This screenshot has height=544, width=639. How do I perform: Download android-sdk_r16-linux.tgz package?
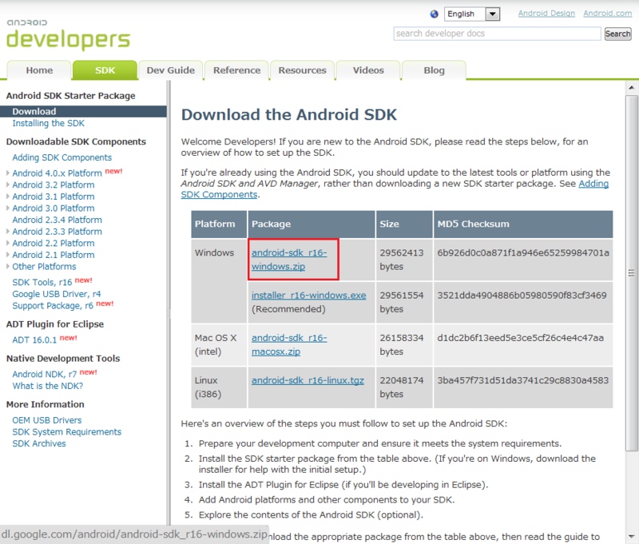click(x=308, y=380)
